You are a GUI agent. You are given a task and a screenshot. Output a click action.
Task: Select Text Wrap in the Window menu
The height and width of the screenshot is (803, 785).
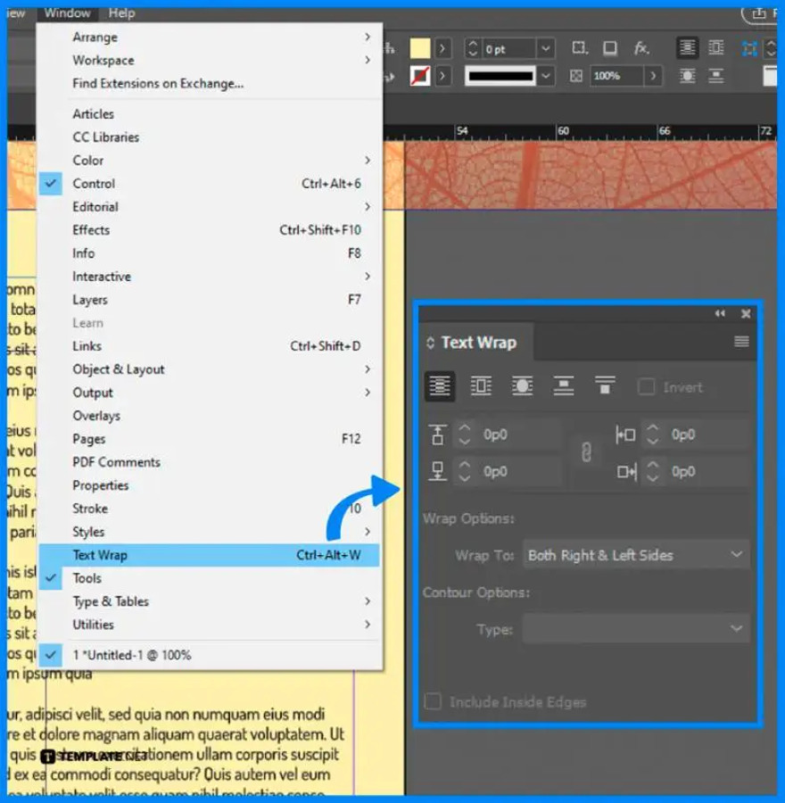[98, 554]
